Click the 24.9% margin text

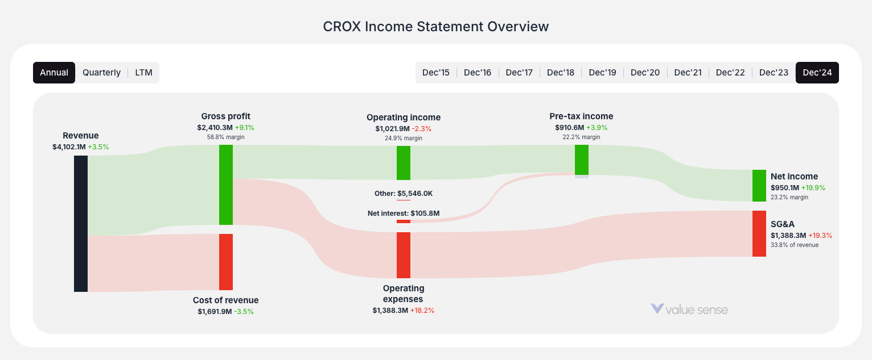point(404,138)
